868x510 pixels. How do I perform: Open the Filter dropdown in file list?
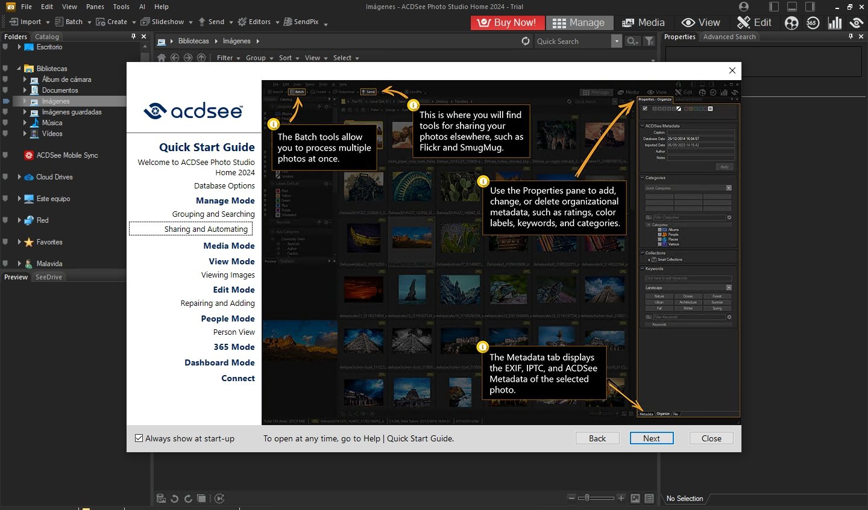pos(228,58)
